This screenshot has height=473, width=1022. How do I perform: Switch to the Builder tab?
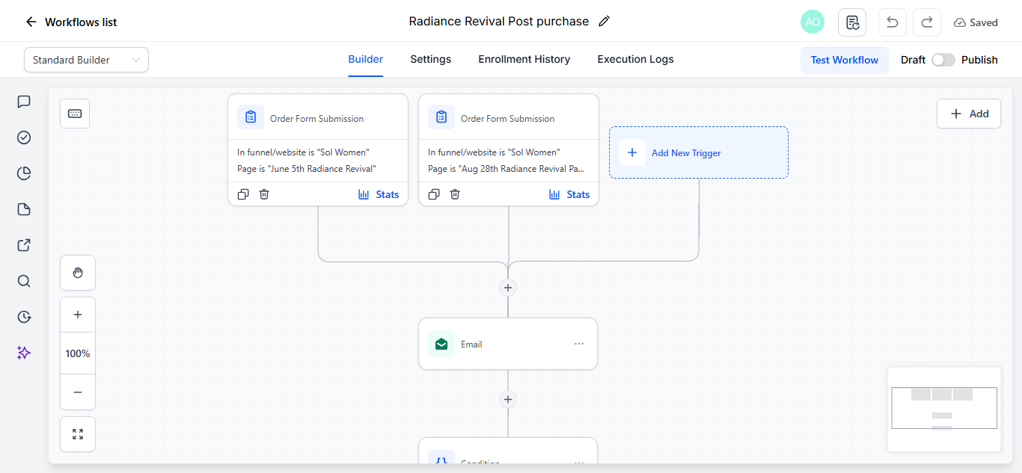[x=365, y=59]
